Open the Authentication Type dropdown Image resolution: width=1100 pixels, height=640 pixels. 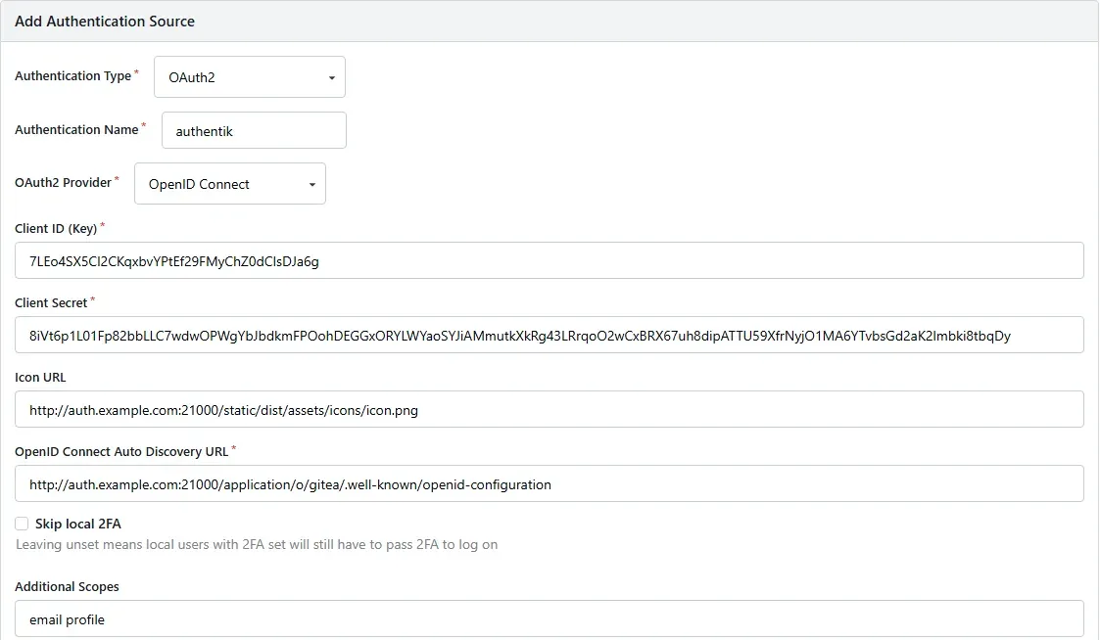point(249,77)
